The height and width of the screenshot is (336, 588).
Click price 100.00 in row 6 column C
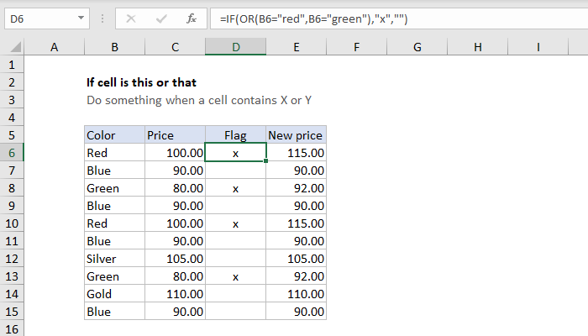point(175,153)
